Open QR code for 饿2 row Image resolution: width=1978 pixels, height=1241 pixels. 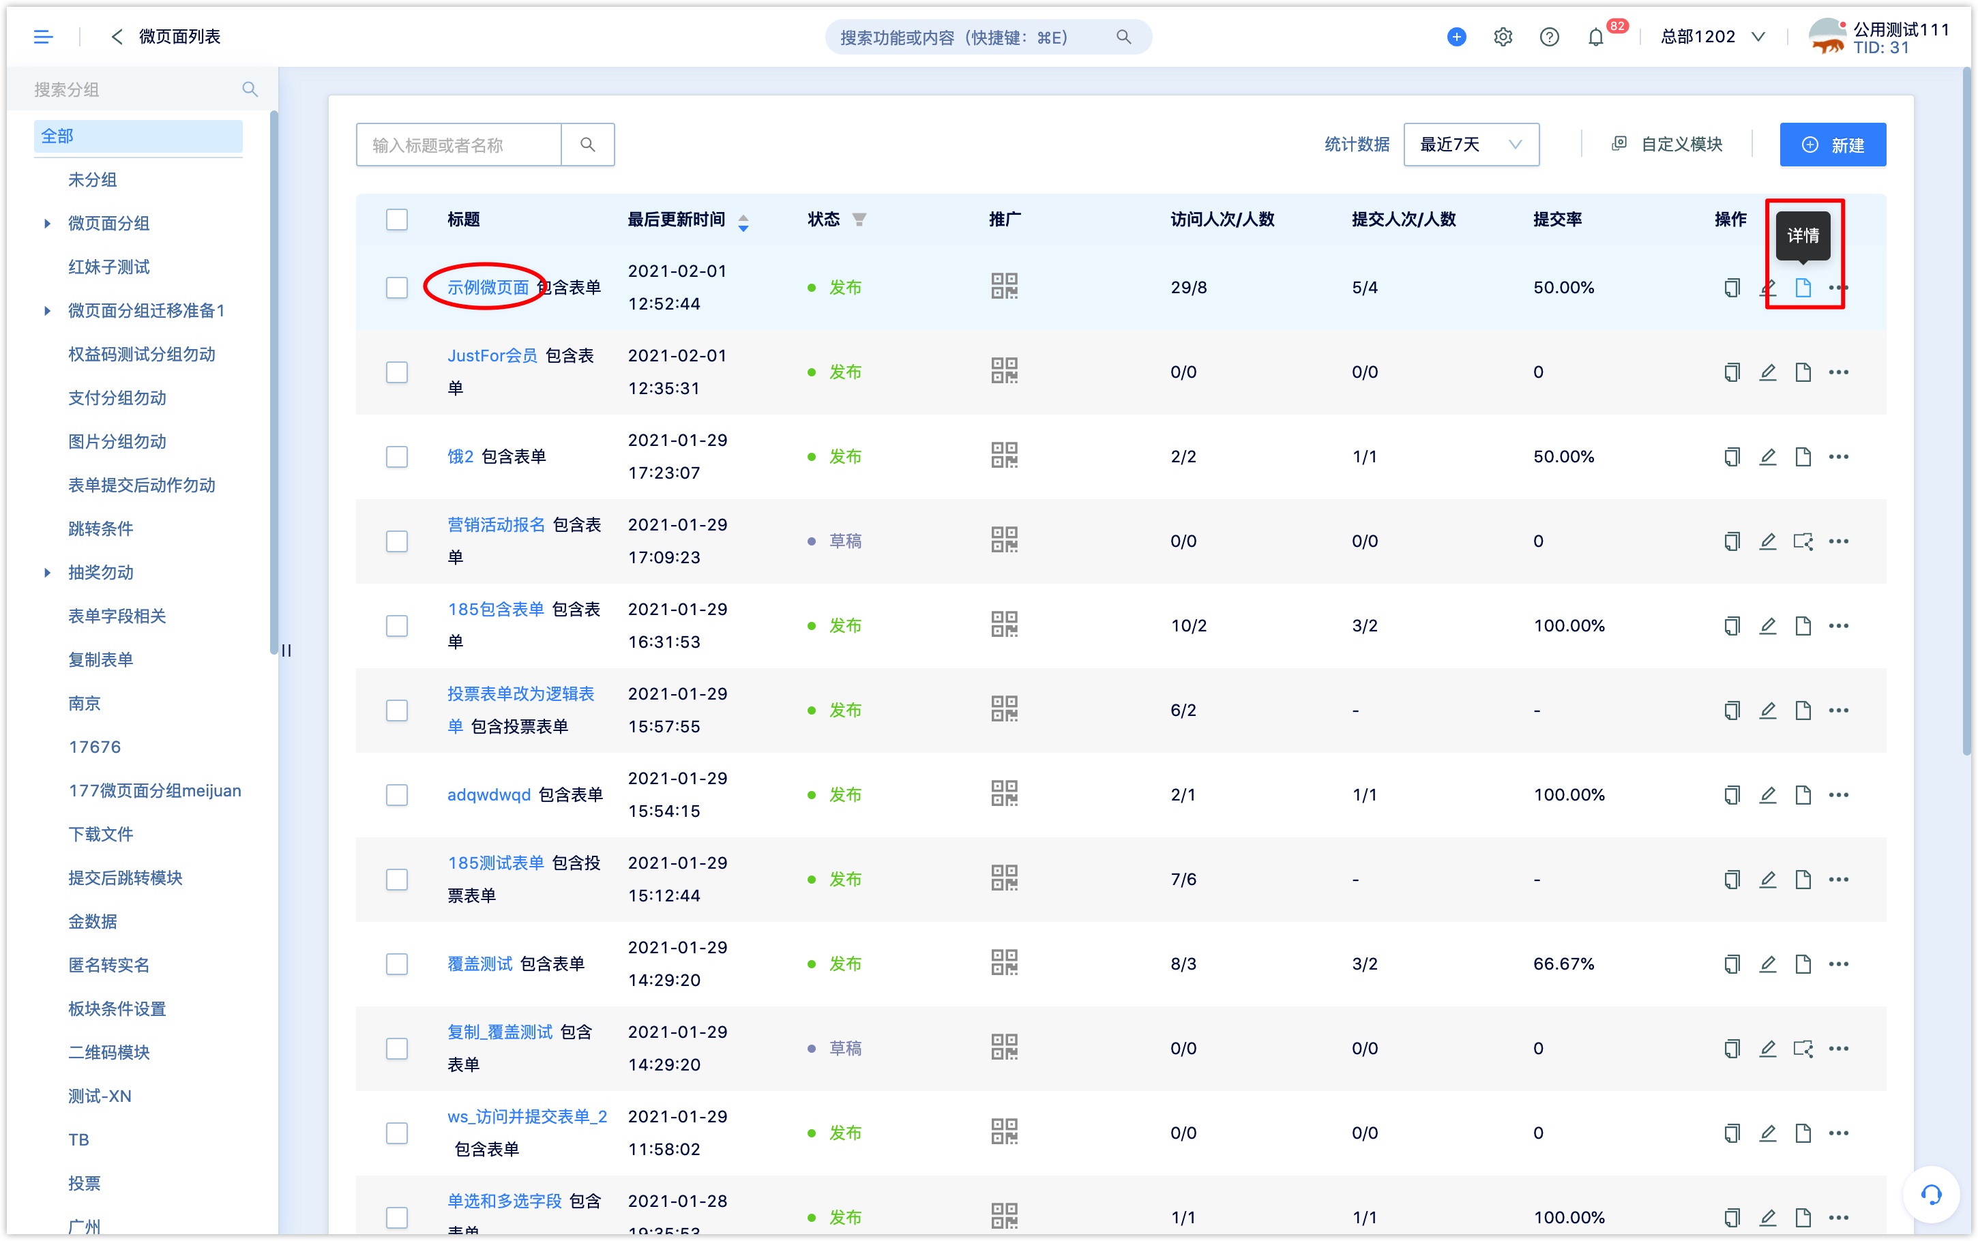(x=1004, y=455)
